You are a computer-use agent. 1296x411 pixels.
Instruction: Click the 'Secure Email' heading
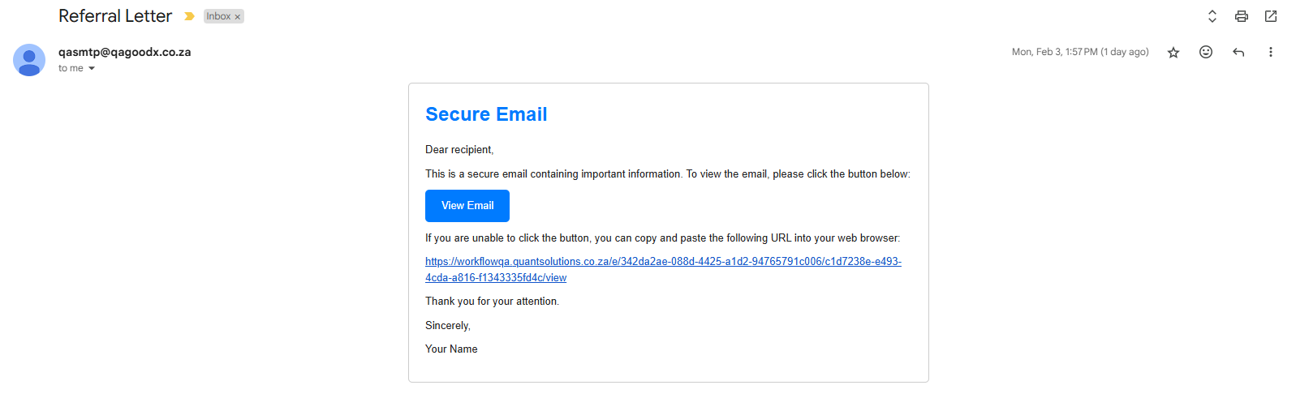click(486, 114)
